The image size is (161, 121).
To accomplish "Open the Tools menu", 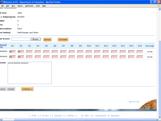I will point(38,6).
